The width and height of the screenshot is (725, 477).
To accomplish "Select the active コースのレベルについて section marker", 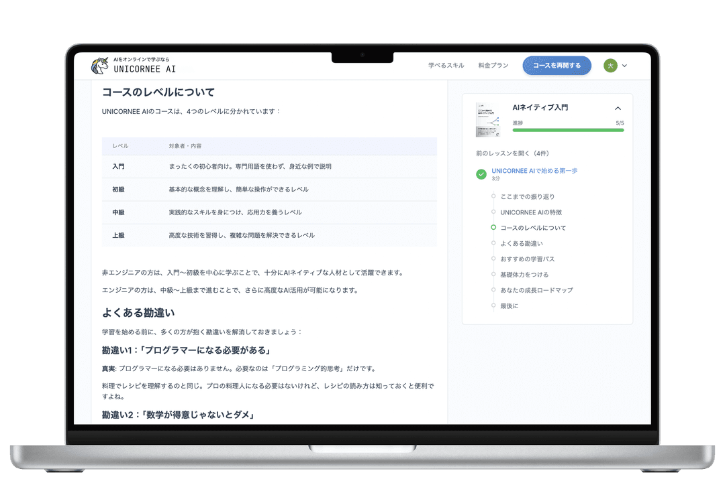I will click(x=493, y=228).
